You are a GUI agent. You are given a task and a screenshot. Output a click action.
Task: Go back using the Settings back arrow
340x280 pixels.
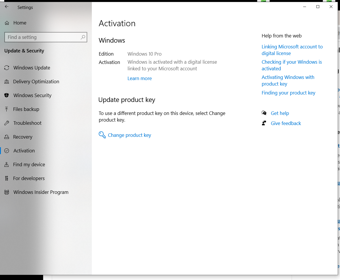click(7, 7)
